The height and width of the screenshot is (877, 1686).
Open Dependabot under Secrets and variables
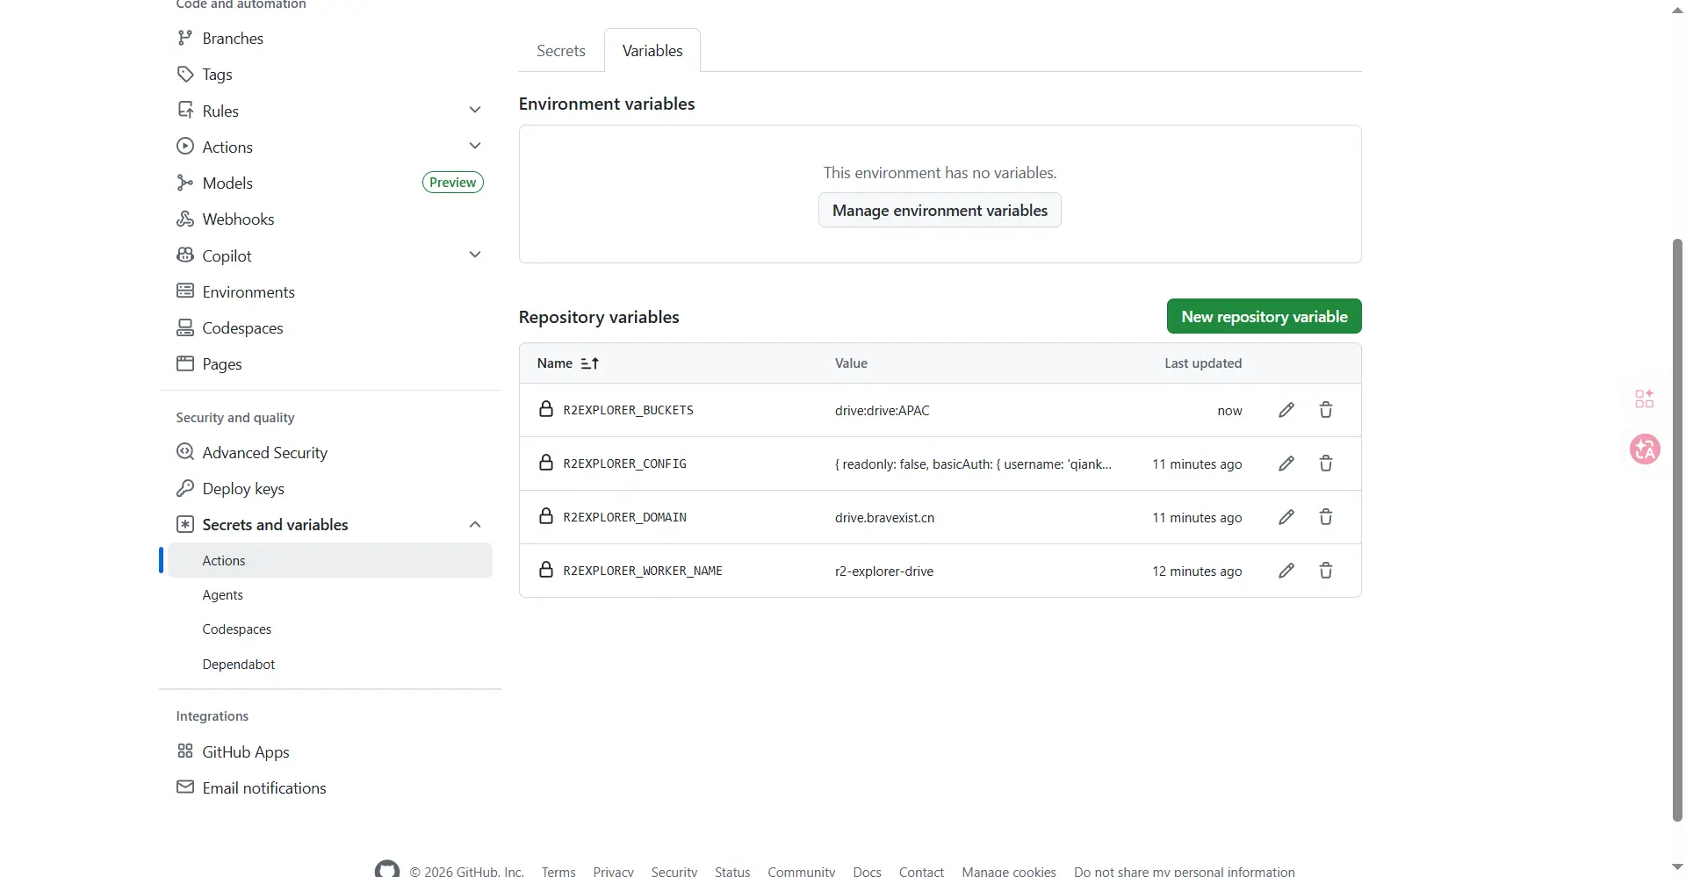[239, 665]
